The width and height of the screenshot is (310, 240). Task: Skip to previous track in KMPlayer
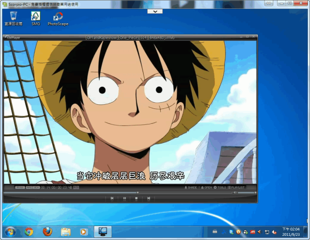click(112, 198)
